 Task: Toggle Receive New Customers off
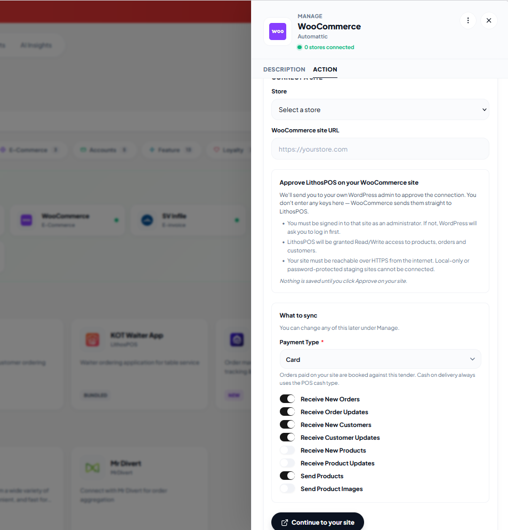[287, 424]
